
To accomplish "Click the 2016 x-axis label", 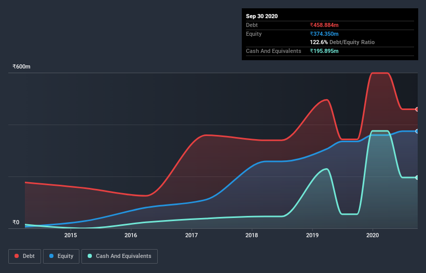I will 131,235.
